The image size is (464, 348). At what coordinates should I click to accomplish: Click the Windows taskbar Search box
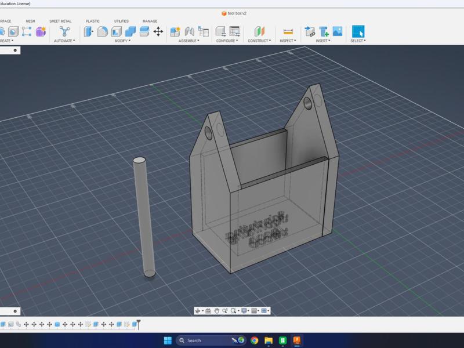tap(202, 340)
